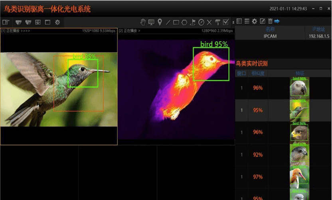
Task: Select the hexagon polygon tool
Action: tap(184, 22)
